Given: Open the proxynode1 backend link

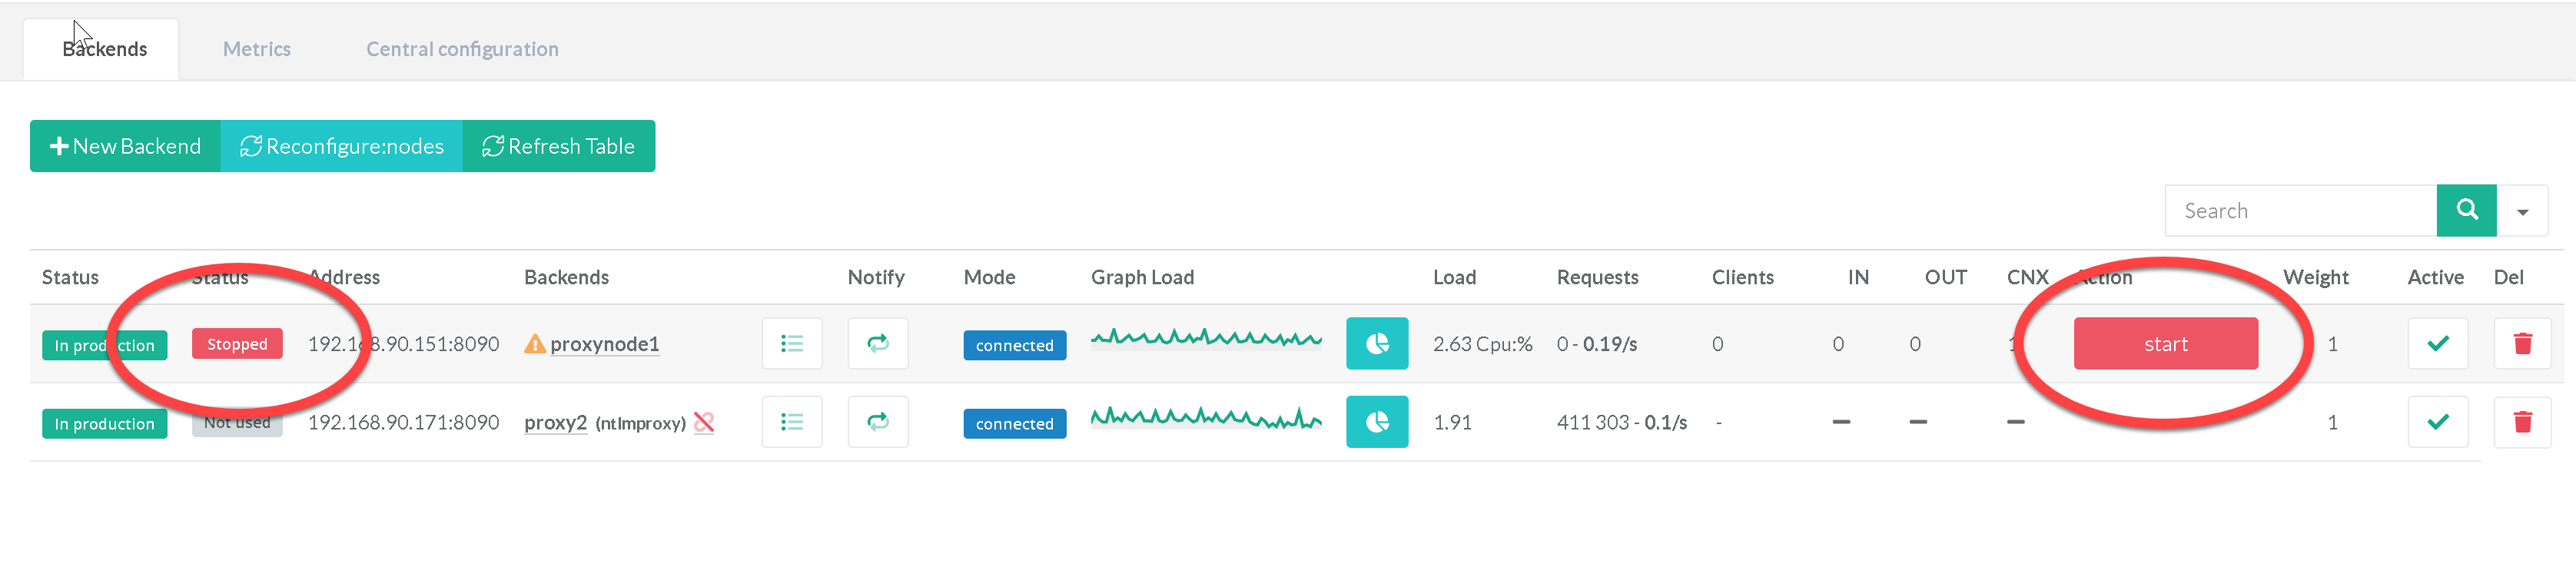Looking at the screenshot, I should click(604, 344).
